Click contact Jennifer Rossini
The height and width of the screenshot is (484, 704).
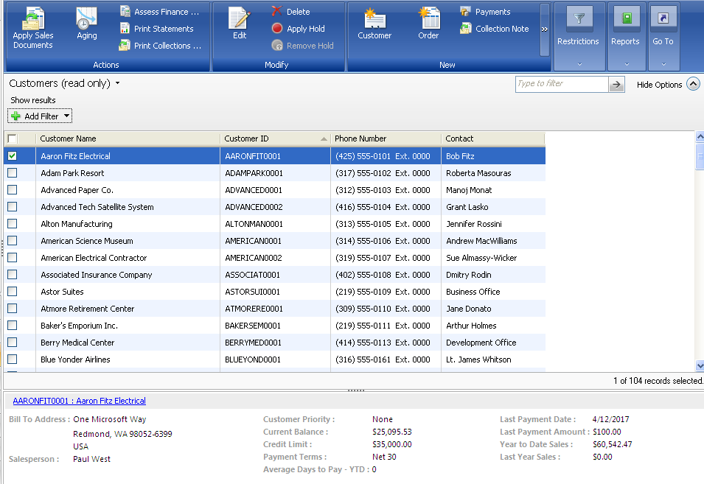474,224
